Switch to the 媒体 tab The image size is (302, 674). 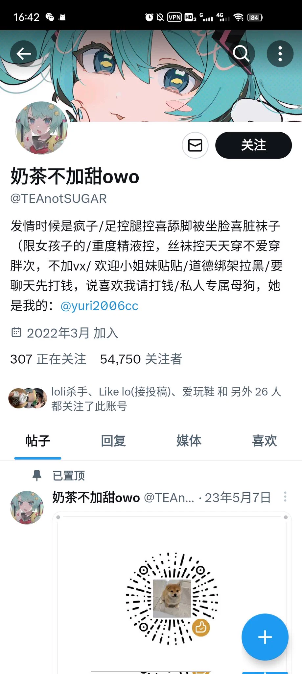tap(189, 441)
